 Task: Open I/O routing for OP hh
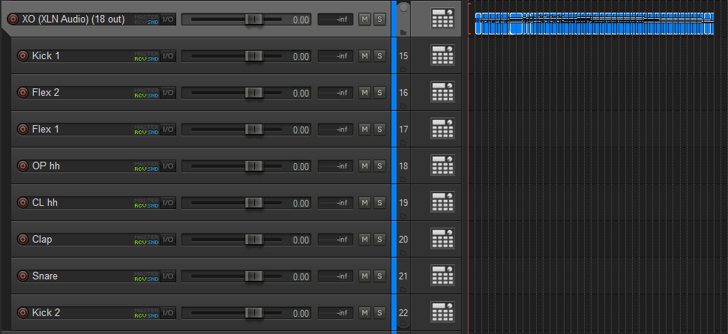pyautogui.click(x=168, y=166)
